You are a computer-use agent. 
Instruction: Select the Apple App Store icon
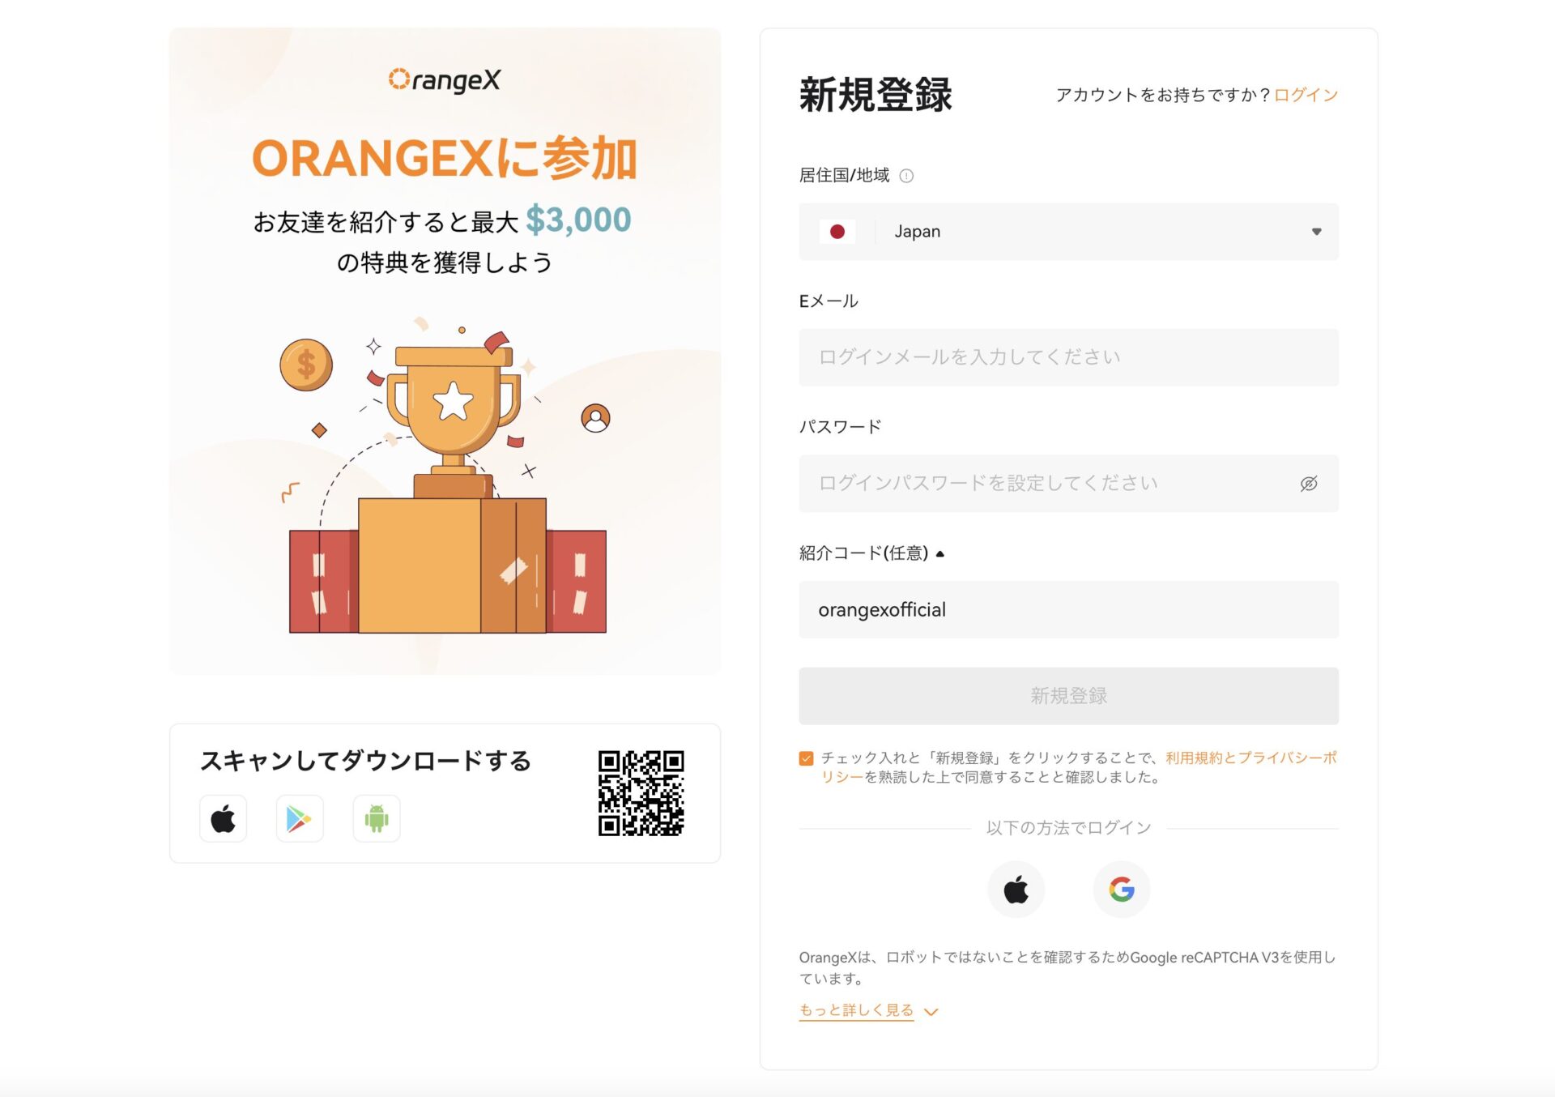[x=223, y=818]
